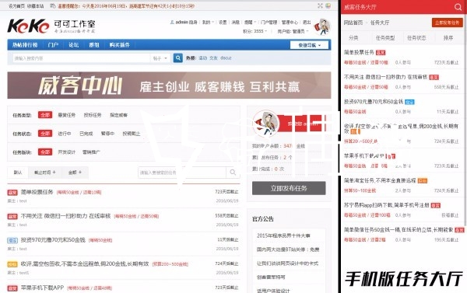Filter task status by 进行中
The image size is (467, 293).
(65, 134)
